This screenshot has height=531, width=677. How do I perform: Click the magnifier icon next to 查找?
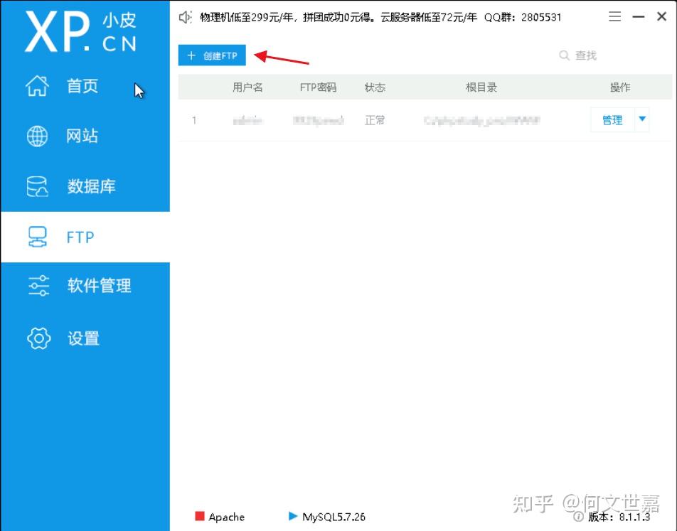click(564, 55)
